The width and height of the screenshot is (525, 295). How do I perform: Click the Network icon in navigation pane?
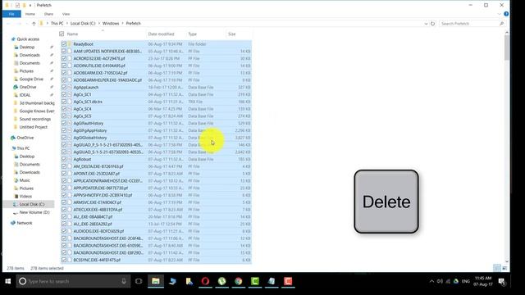pos(13,223)
